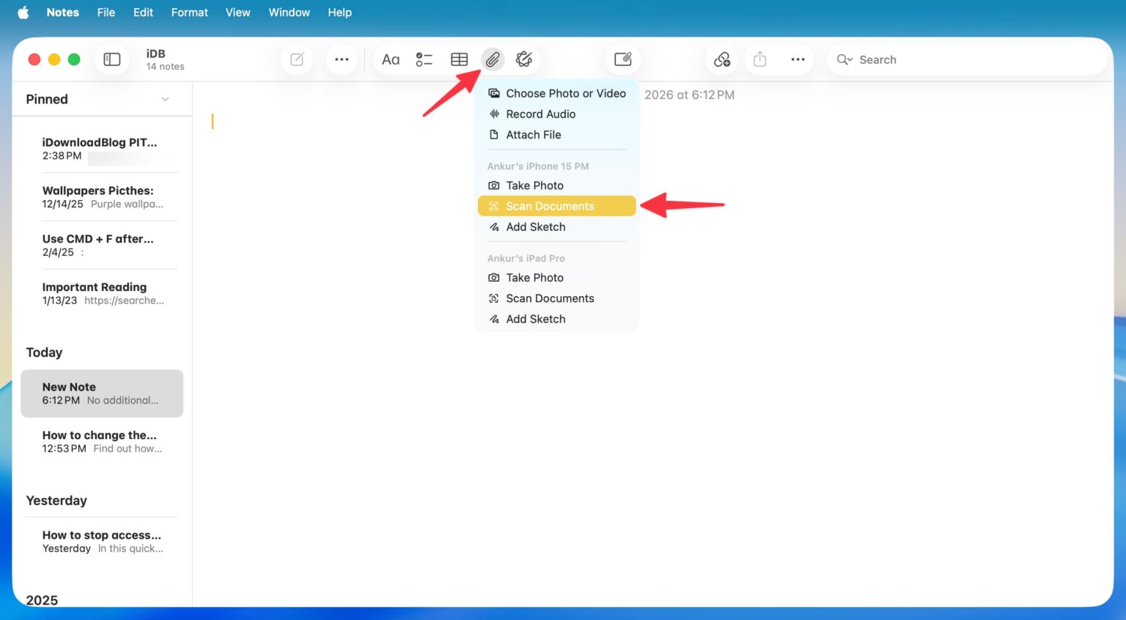Open the Window menu in the menu bar
The image size is (1126, 620).
coord(289,12)
